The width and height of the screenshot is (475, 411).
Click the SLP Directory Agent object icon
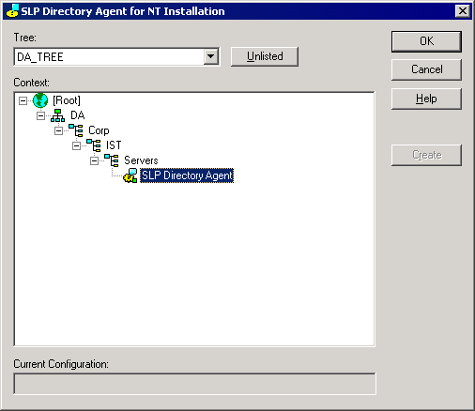point(130,175)
